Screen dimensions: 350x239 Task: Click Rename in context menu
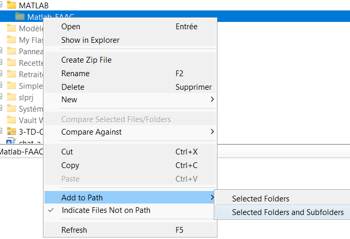tap(75, 74)
